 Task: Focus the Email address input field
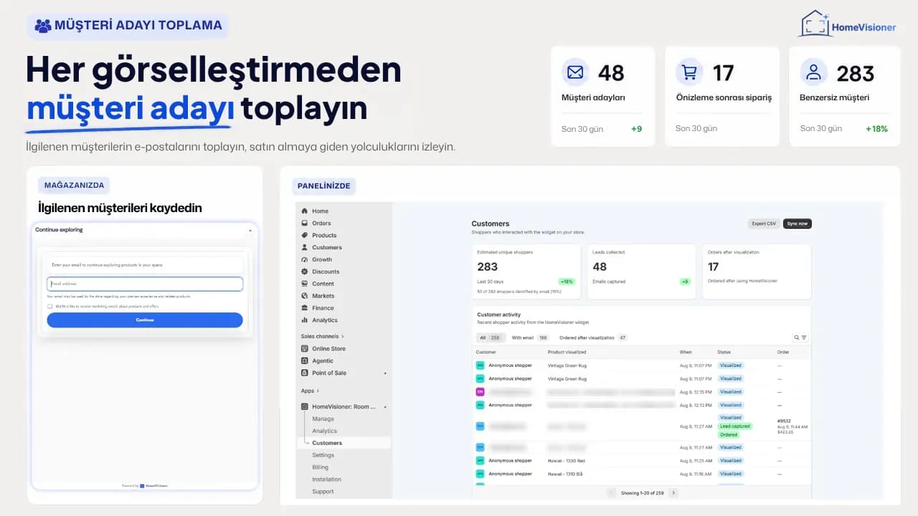[x=145, y=284]
